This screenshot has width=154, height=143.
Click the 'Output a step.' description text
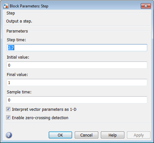tap(19, 21)
